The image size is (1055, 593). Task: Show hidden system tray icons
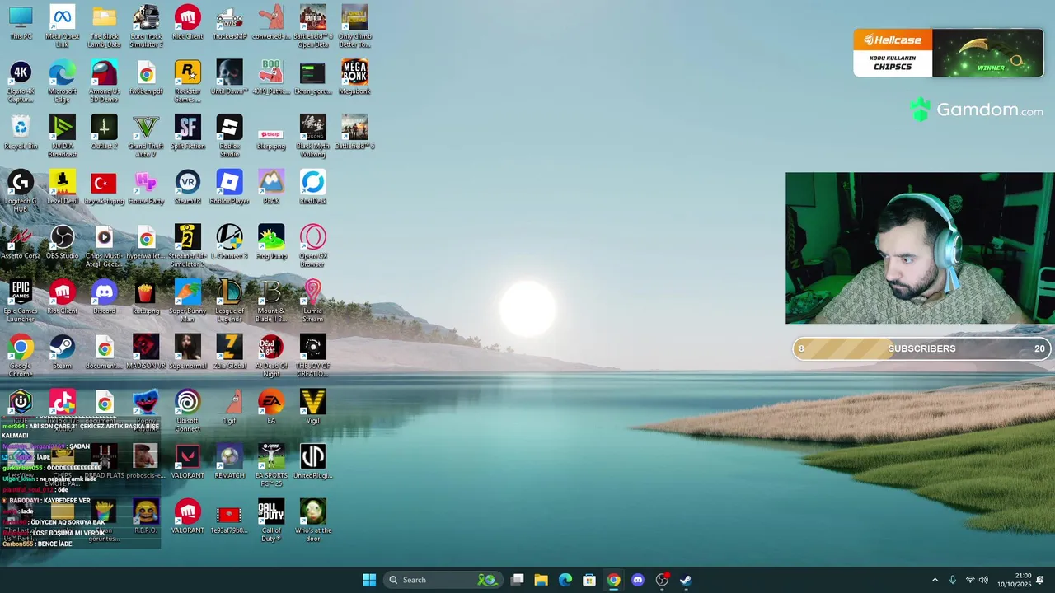coord(935,580)
